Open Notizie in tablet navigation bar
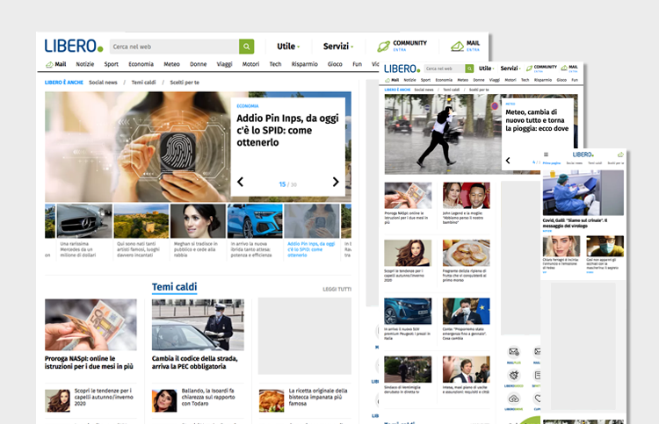 (409, 80)
